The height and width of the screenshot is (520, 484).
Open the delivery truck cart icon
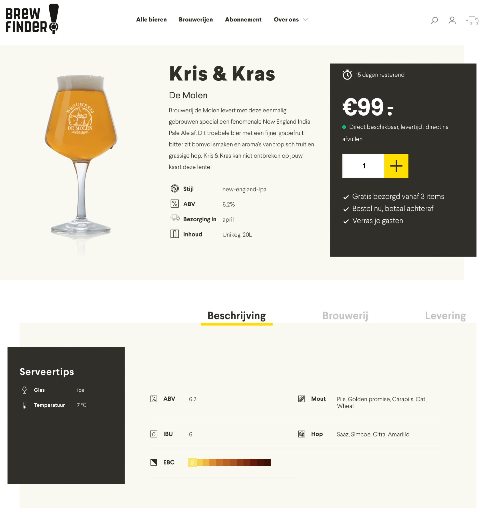[472, 20]
